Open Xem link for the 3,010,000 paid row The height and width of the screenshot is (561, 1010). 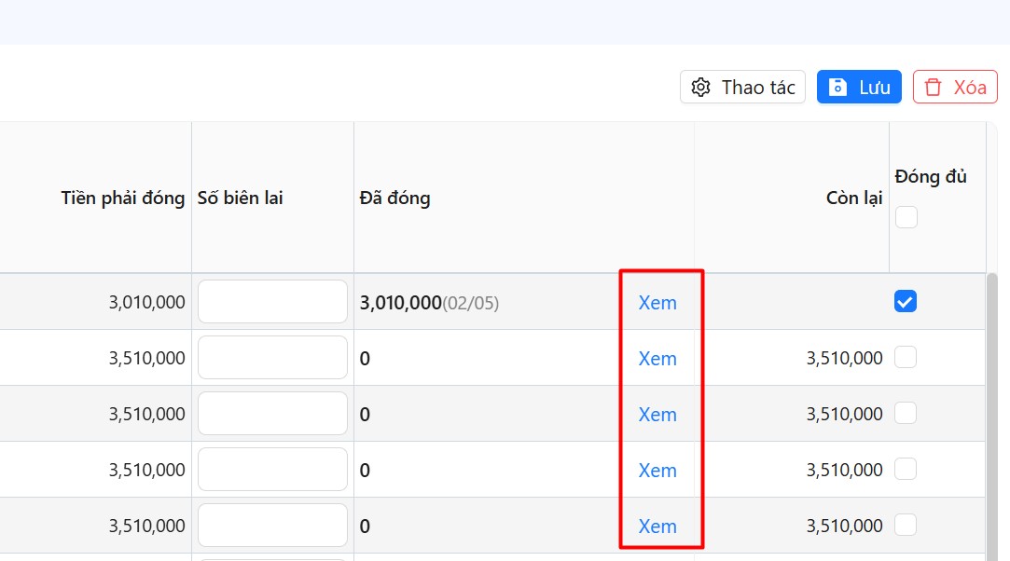click(x=657, y=303)
